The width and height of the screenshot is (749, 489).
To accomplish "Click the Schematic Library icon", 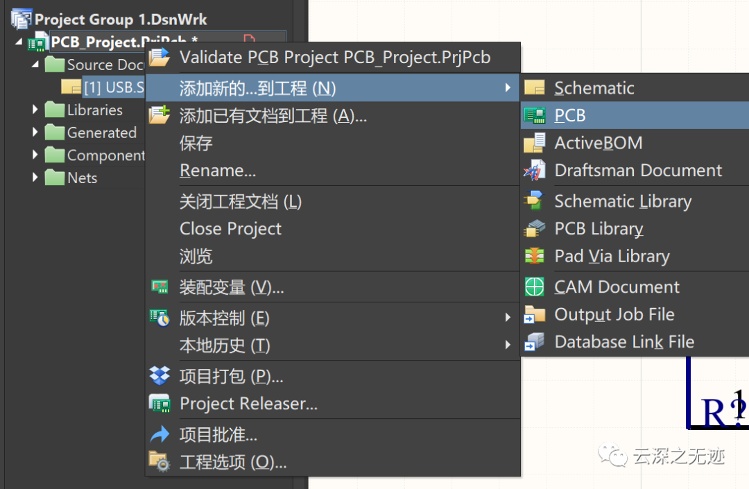I will (x=534, y=201).
